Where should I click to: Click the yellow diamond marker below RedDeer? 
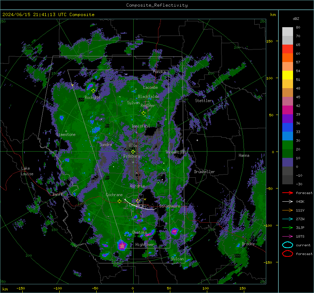coord(143,113)
